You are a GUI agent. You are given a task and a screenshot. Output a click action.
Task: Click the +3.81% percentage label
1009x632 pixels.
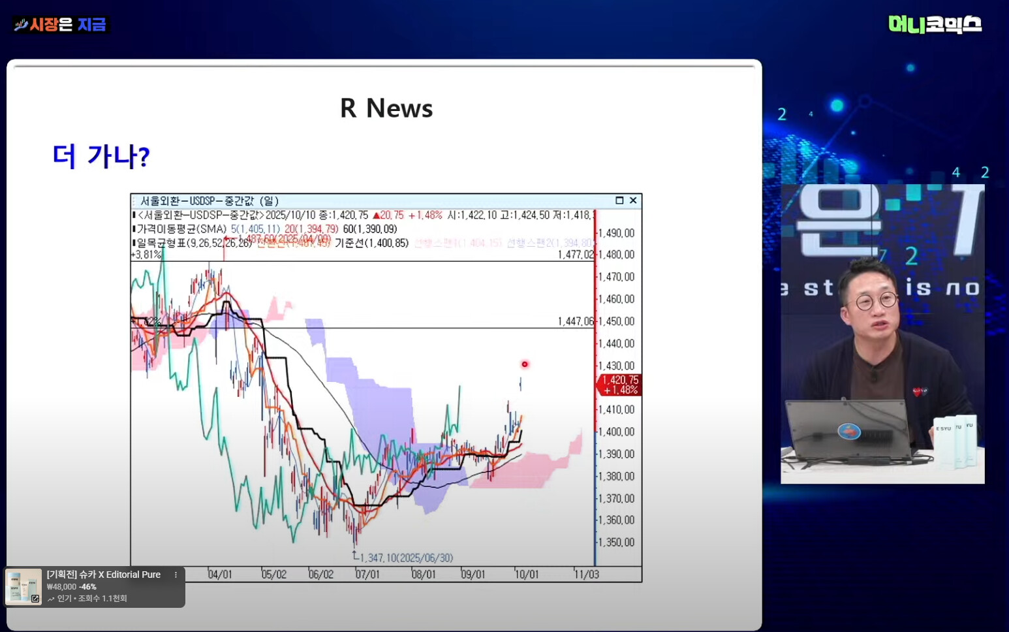click(146, 255)
